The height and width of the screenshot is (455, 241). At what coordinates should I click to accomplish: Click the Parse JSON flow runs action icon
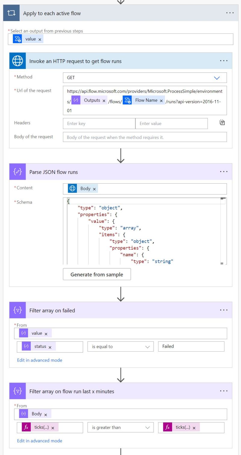coord(17,172)
